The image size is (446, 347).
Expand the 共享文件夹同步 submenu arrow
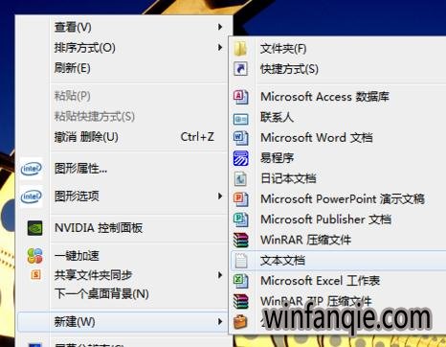coord(220,275)
